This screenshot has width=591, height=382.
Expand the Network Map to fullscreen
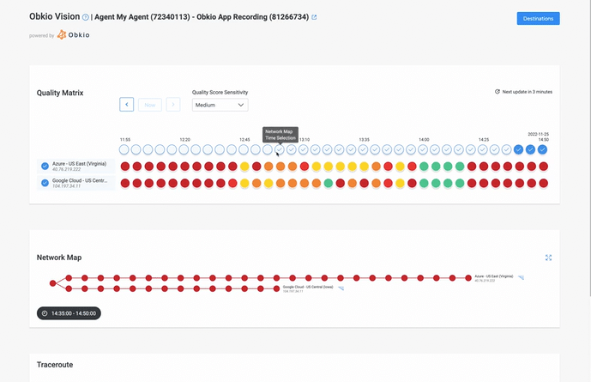click(548, 258)
